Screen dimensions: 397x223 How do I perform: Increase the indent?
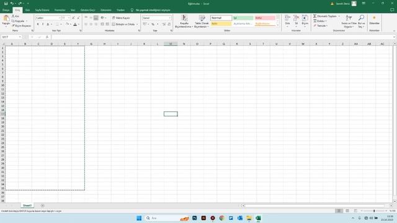point(107,24)
